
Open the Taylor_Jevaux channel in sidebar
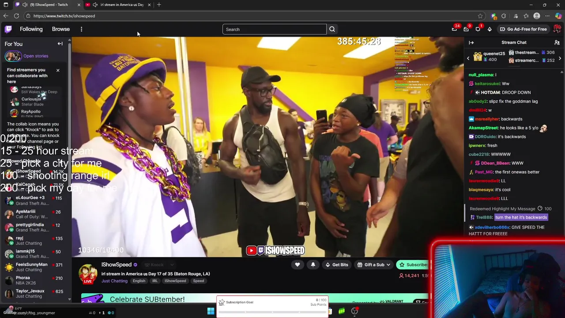(x=35, y=293)
